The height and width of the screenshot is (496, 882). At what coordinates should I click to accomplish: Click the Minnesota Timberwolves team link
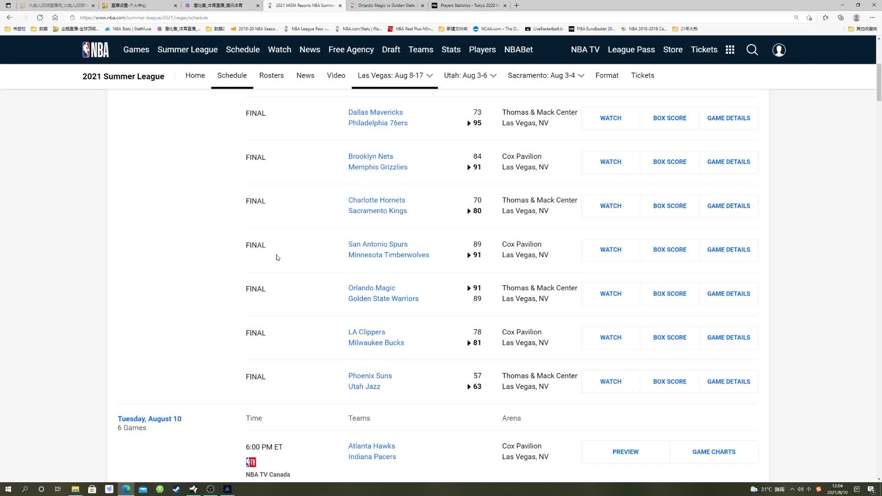tap(388, 255)
